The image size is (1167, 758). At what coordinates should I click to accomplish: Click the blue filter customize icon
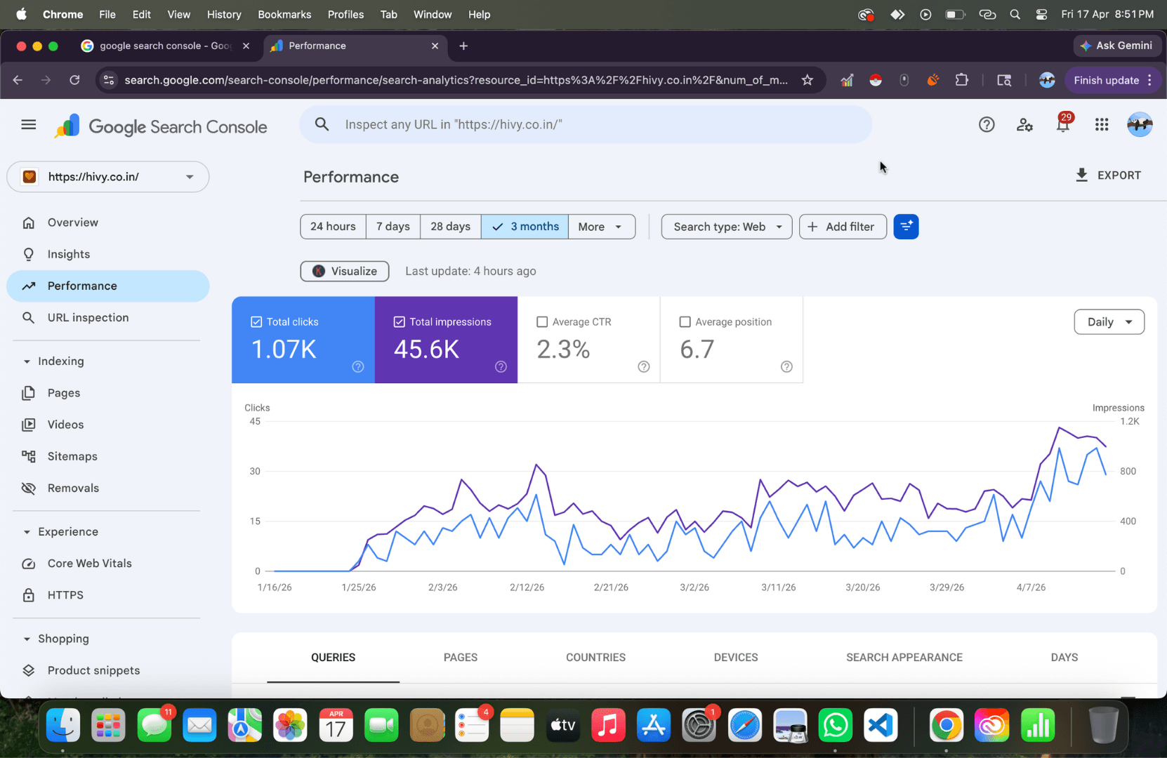pyautogui.click(x=906, y=227)
